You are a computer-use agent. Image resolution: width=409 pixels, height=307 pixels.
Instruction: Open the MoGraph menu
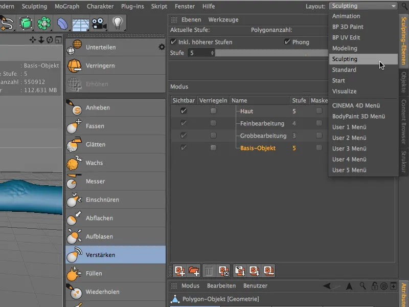67,6
